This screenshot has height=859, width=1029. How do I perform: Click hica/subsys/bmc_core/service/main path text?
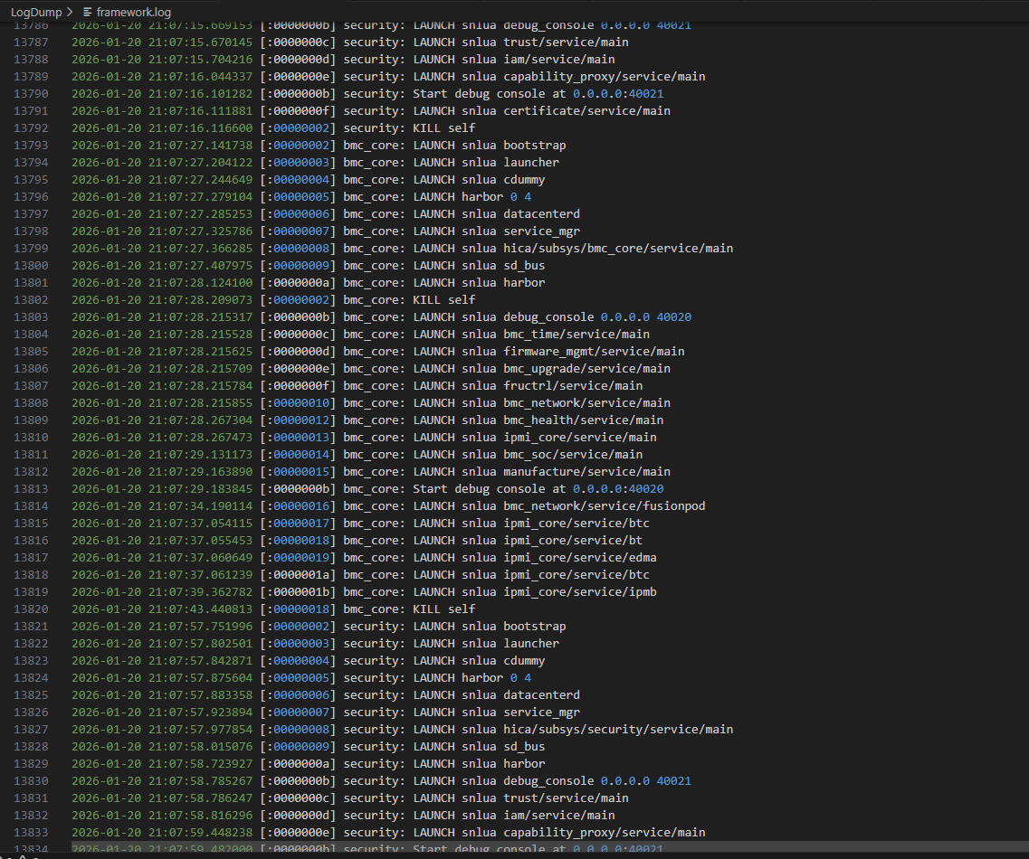[x=618, y=249]
